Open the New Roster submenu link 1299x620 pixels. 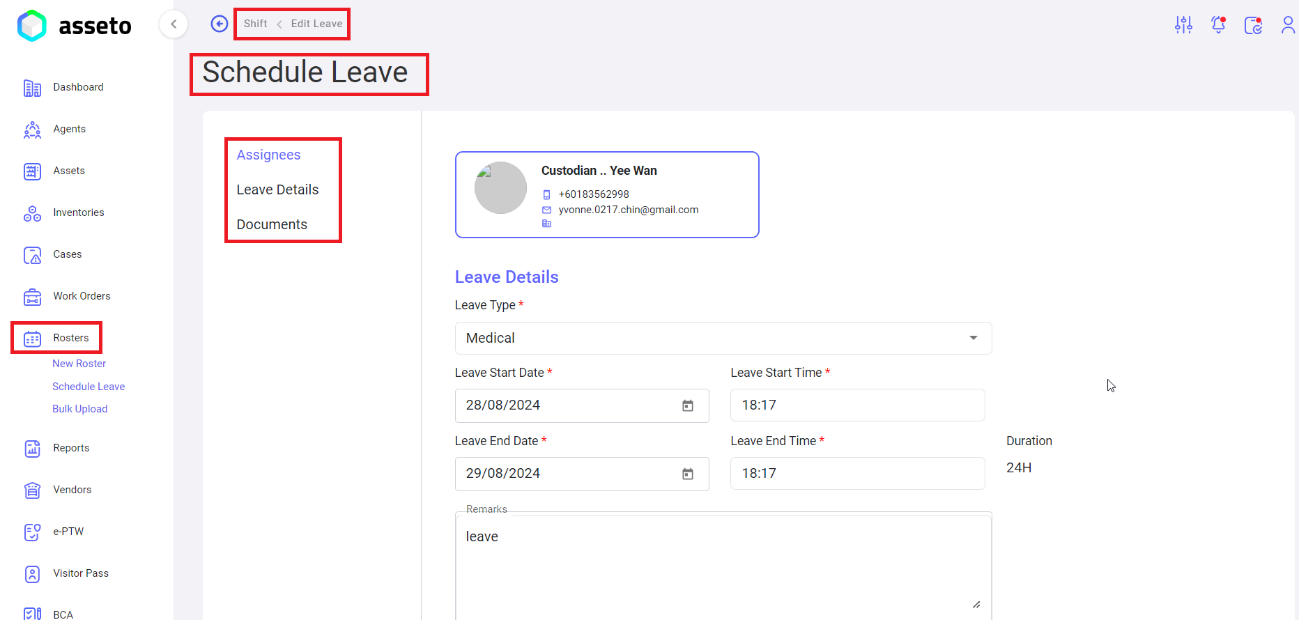79,364
